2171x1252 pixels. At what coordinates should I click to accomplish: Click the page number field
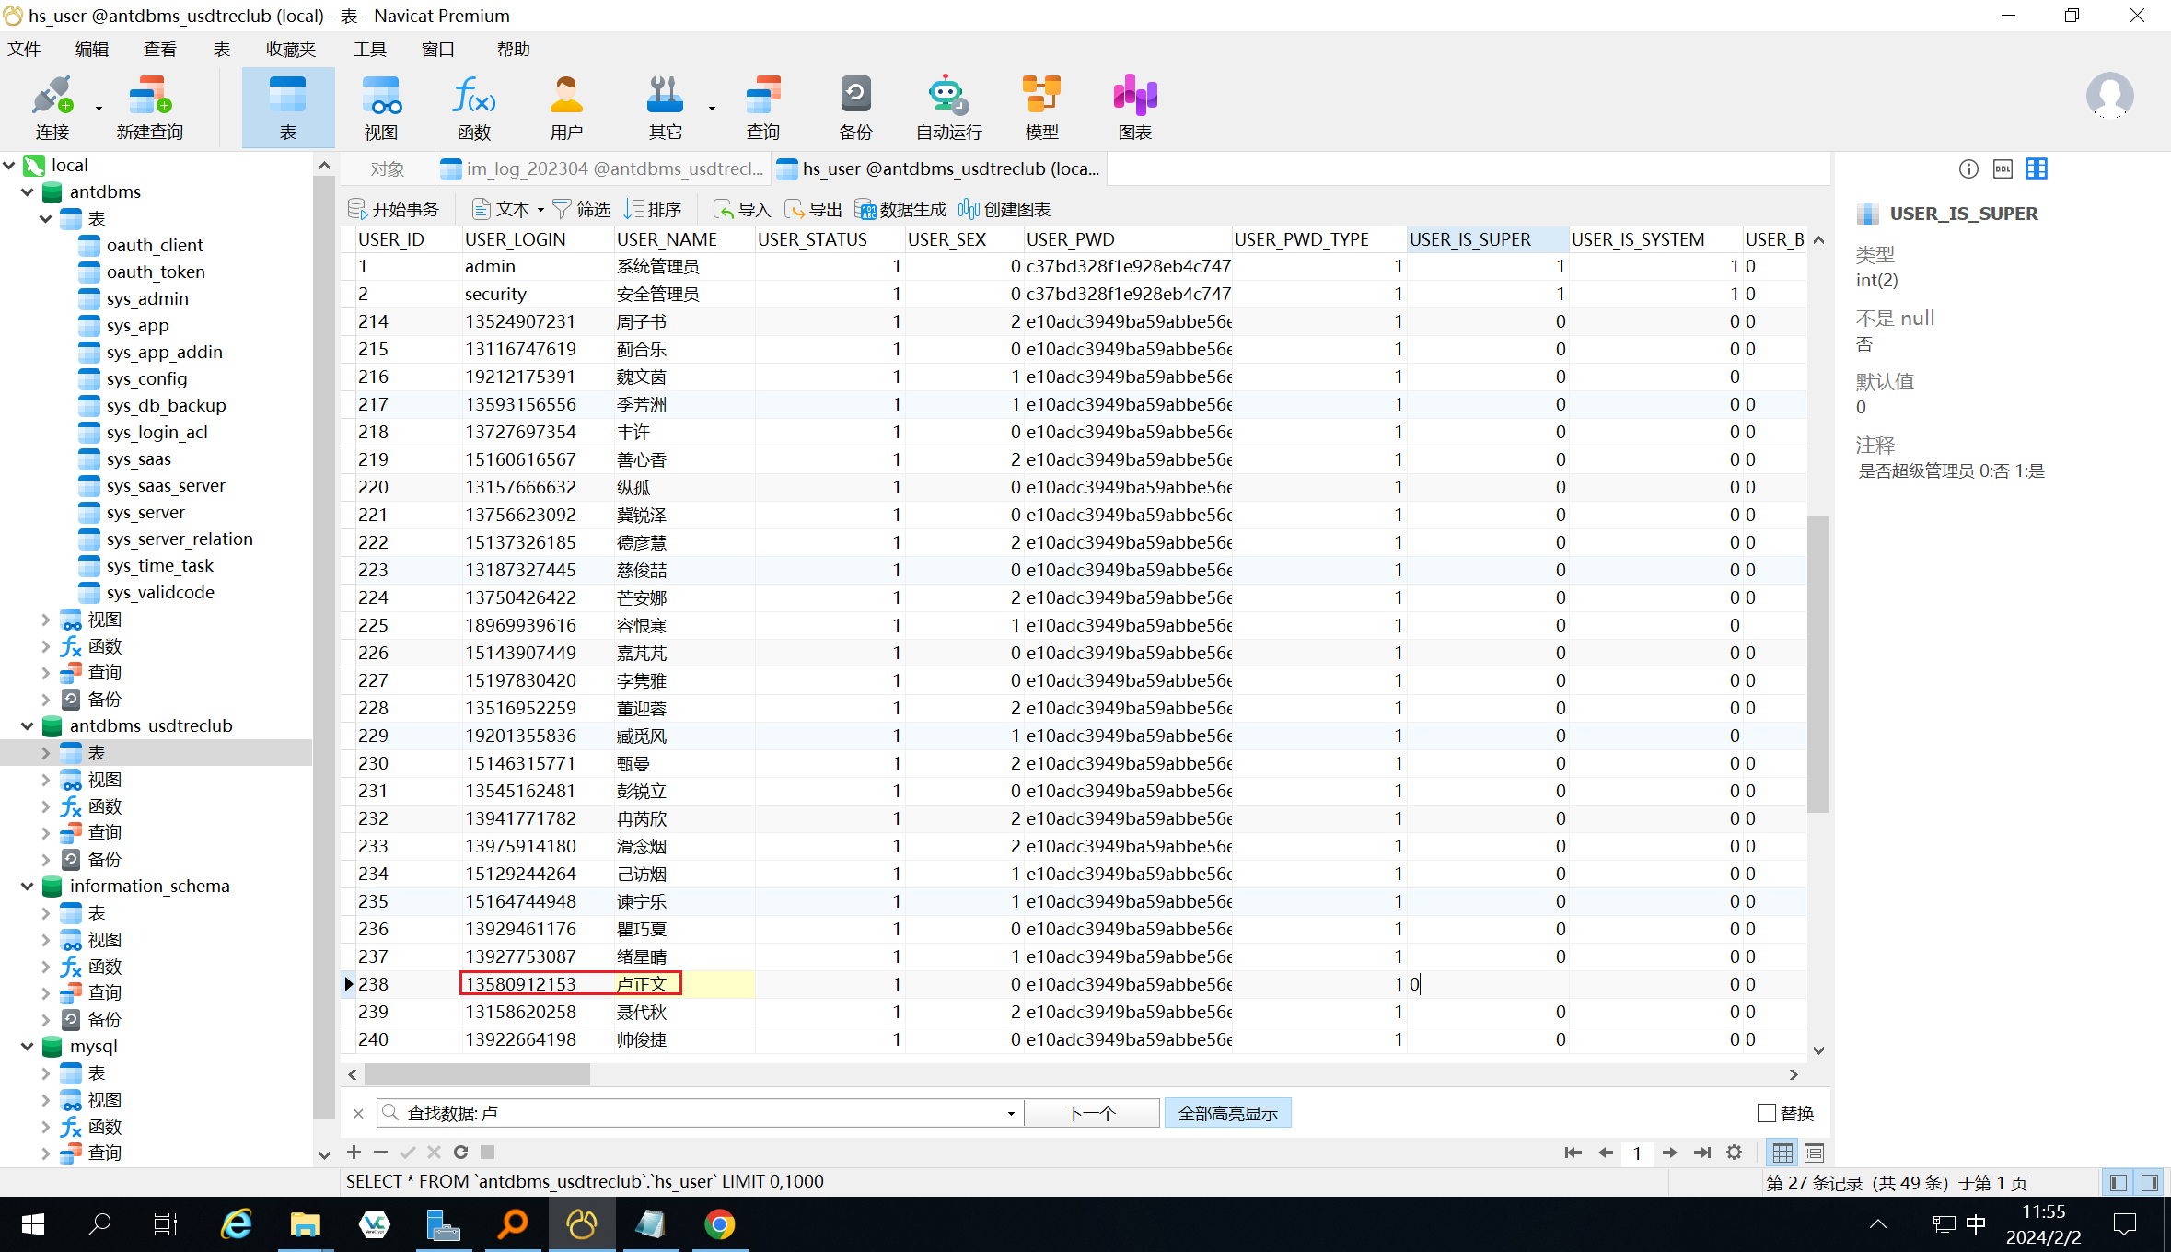(x=1637, y=1153)
